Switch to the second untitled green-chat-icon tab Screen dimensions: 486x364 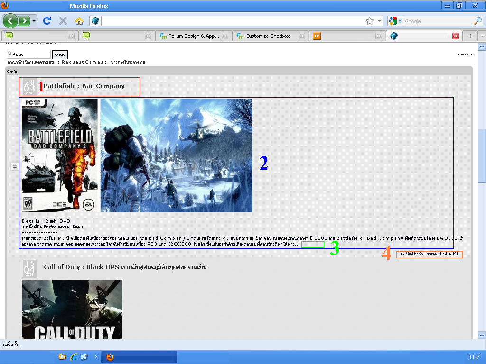116,36
